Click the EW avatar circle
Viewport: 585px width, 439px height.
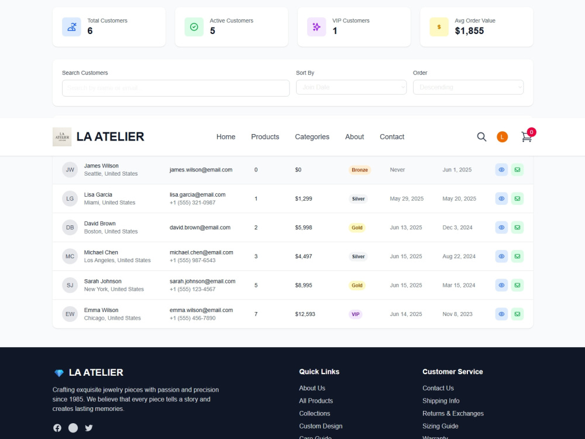(70, 314)
